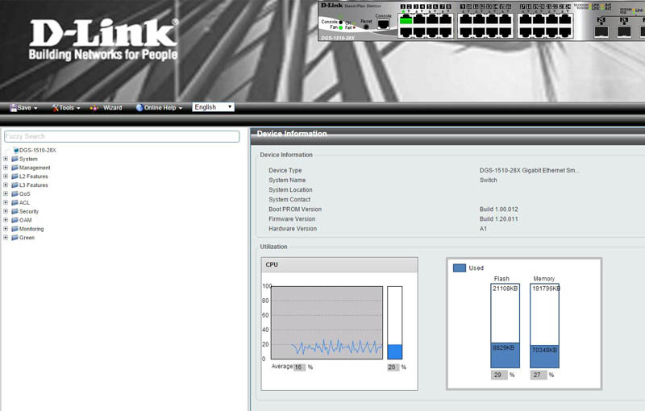645x411 pixels.
Task: Click the Green folder icon
Action: coord(15,237)
